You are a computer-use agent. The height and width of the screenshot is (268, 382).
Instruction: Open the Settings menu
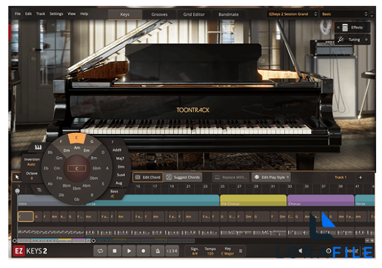(56, 14)
